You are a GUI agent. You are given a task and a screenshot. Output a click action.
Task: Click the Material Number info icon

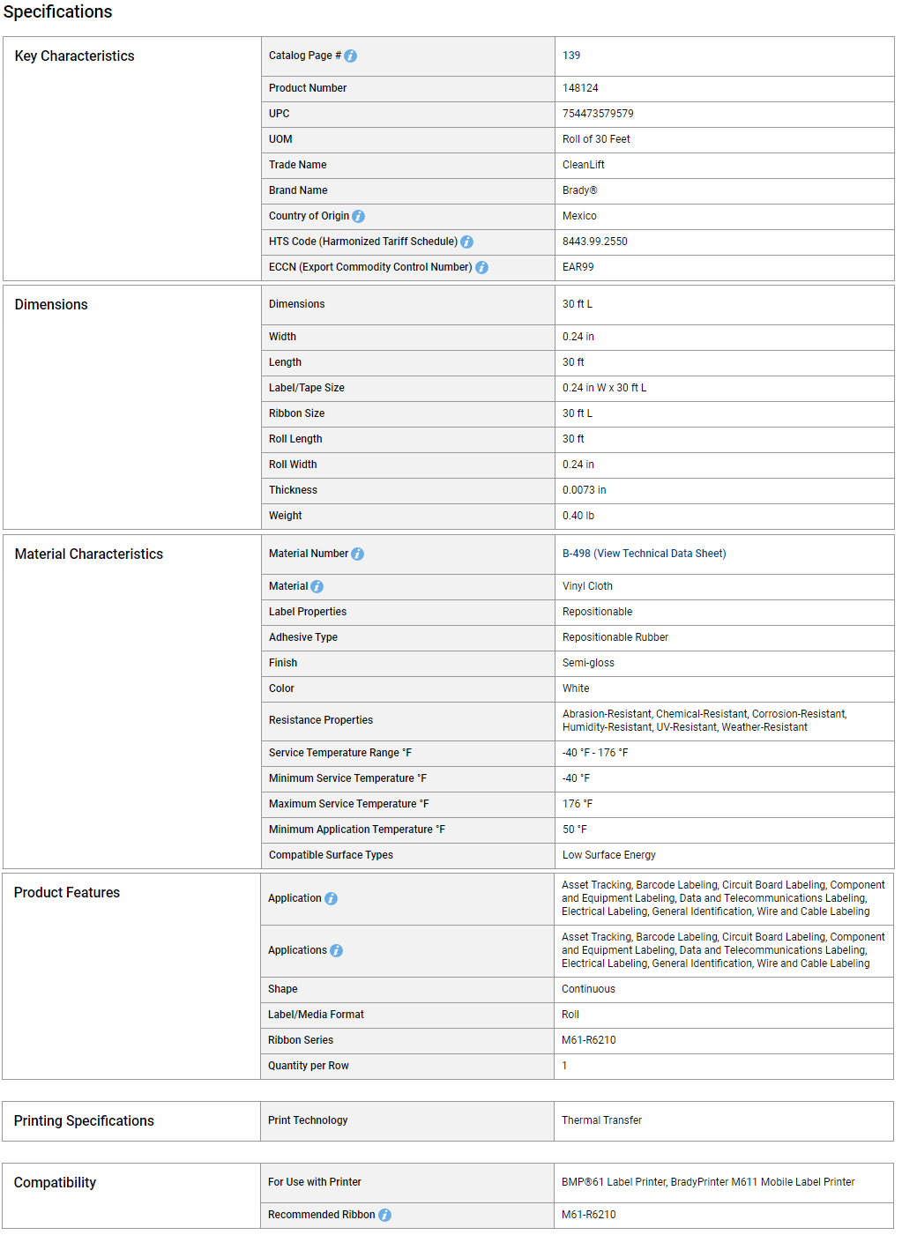tap(357, 554)
